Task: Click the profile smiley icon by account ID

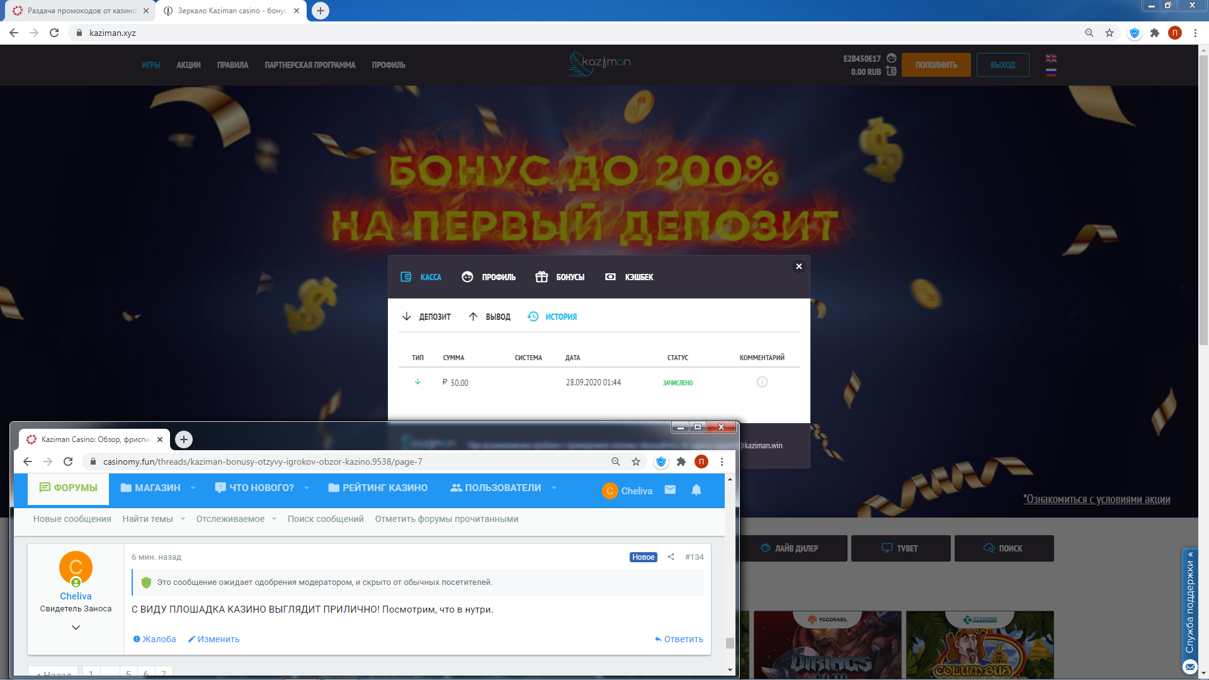Action: tap(891, 58)
